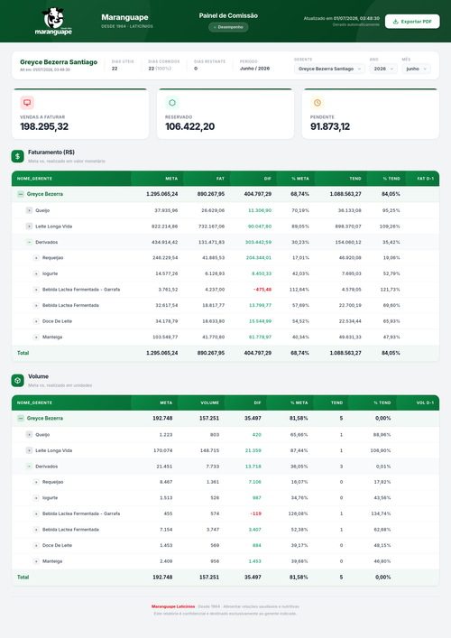This screenshot has height=638, width=451.
Task: Expand Manteiga row in Volume table
Action: (36, 561)
